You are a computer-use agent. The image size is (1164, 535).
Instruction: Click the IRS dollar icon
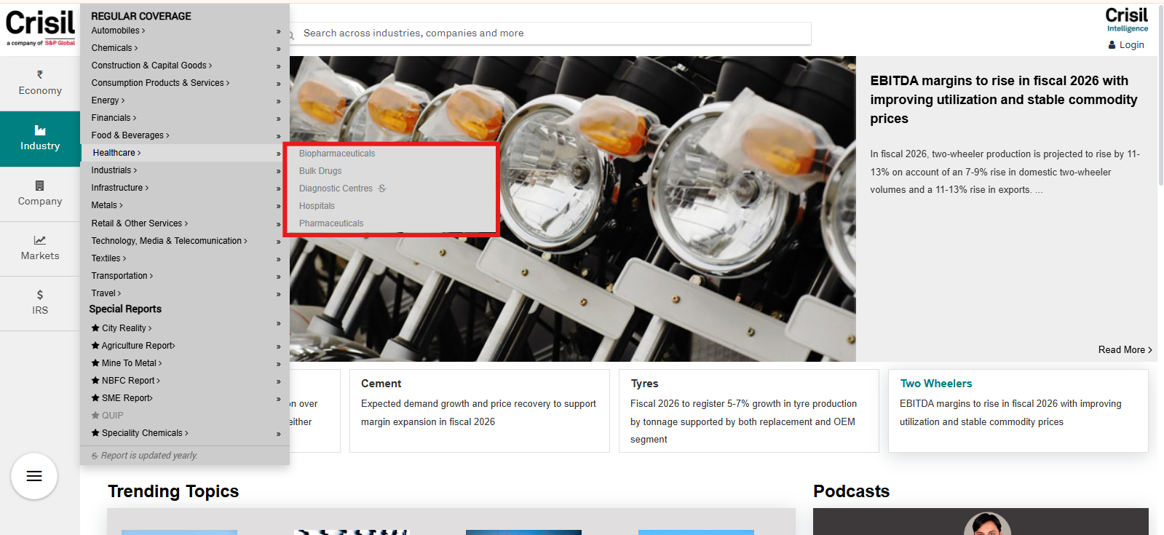(x=40, y=295)
